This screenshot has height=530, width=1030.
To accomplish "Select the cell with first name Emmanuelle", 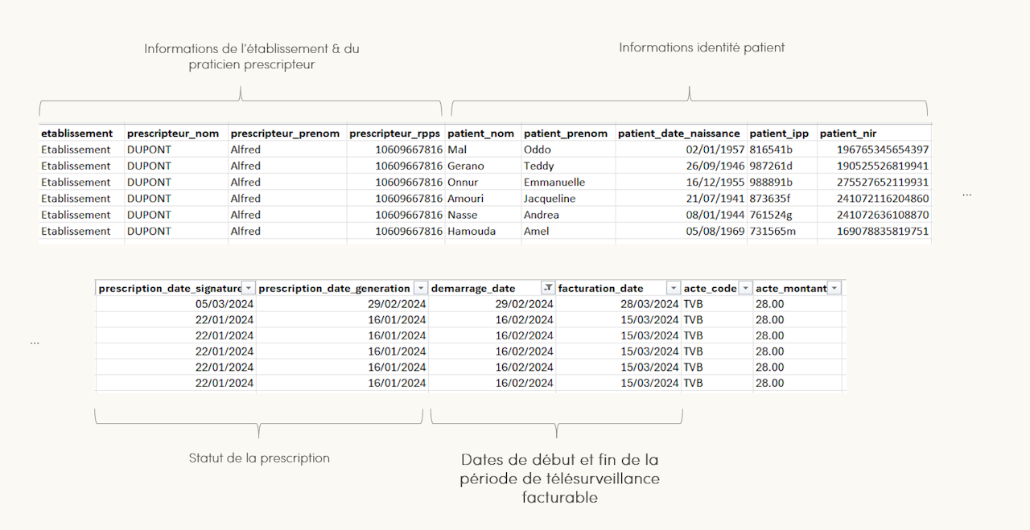I will 568,182.
